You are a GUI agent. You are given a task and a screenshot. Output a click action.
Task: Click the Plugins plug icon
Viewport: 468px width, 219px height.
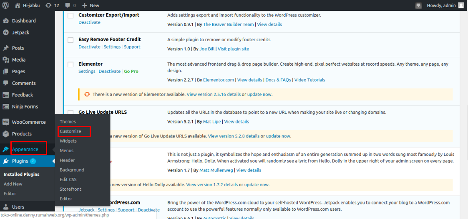coord(6,161)
